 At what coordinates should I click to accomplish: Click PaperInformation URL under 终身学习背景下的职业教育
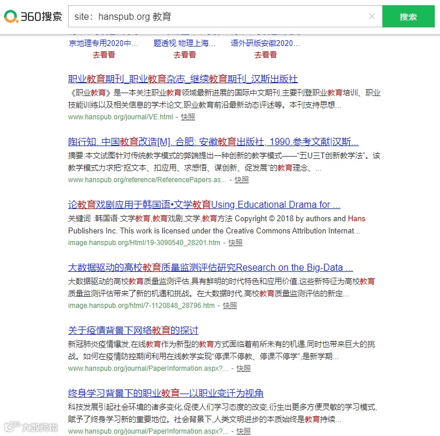click(148, 431)
